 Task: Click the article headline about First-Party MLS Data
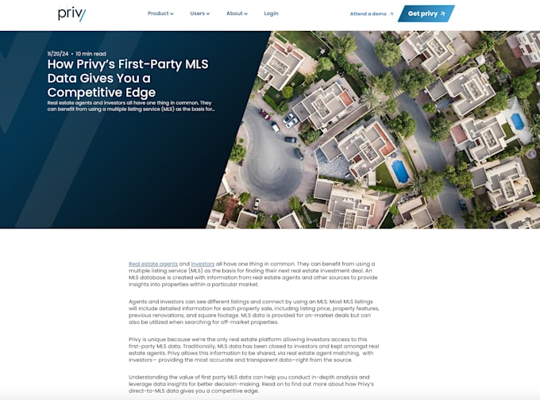128,78
